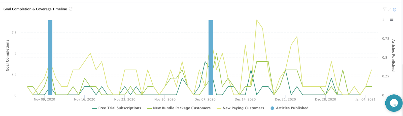Toggle Free Trial Subscriptions legend series
Viewport: 403px width, 116px height.
[x=117, y=108]
